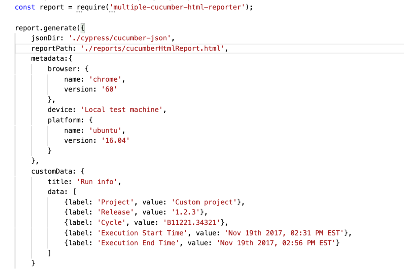The image size is (404, 269).
Task: Click the 'Custom project' value string
Action: 204,202
